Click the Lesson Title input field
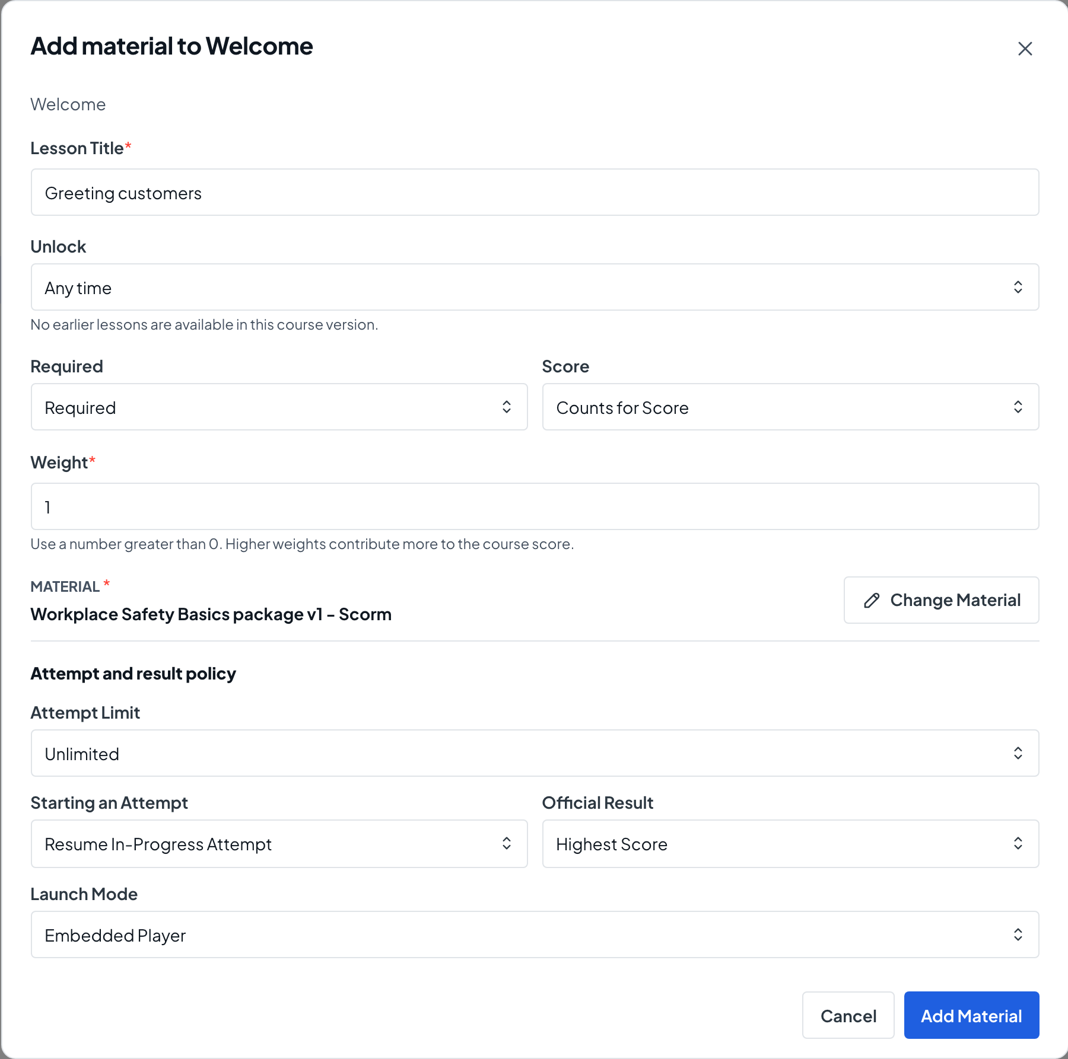 (x=535, y=192)
